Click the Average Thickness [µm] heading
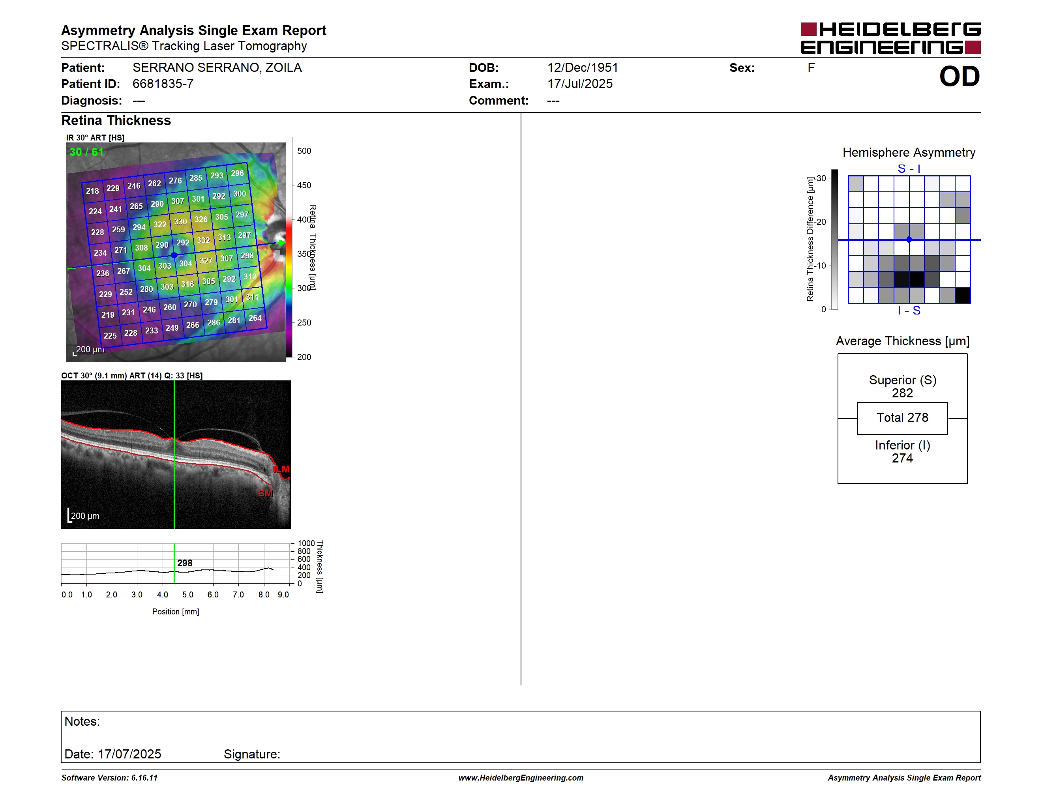The height and width of the screenshot is (805, 1042). 903,341
